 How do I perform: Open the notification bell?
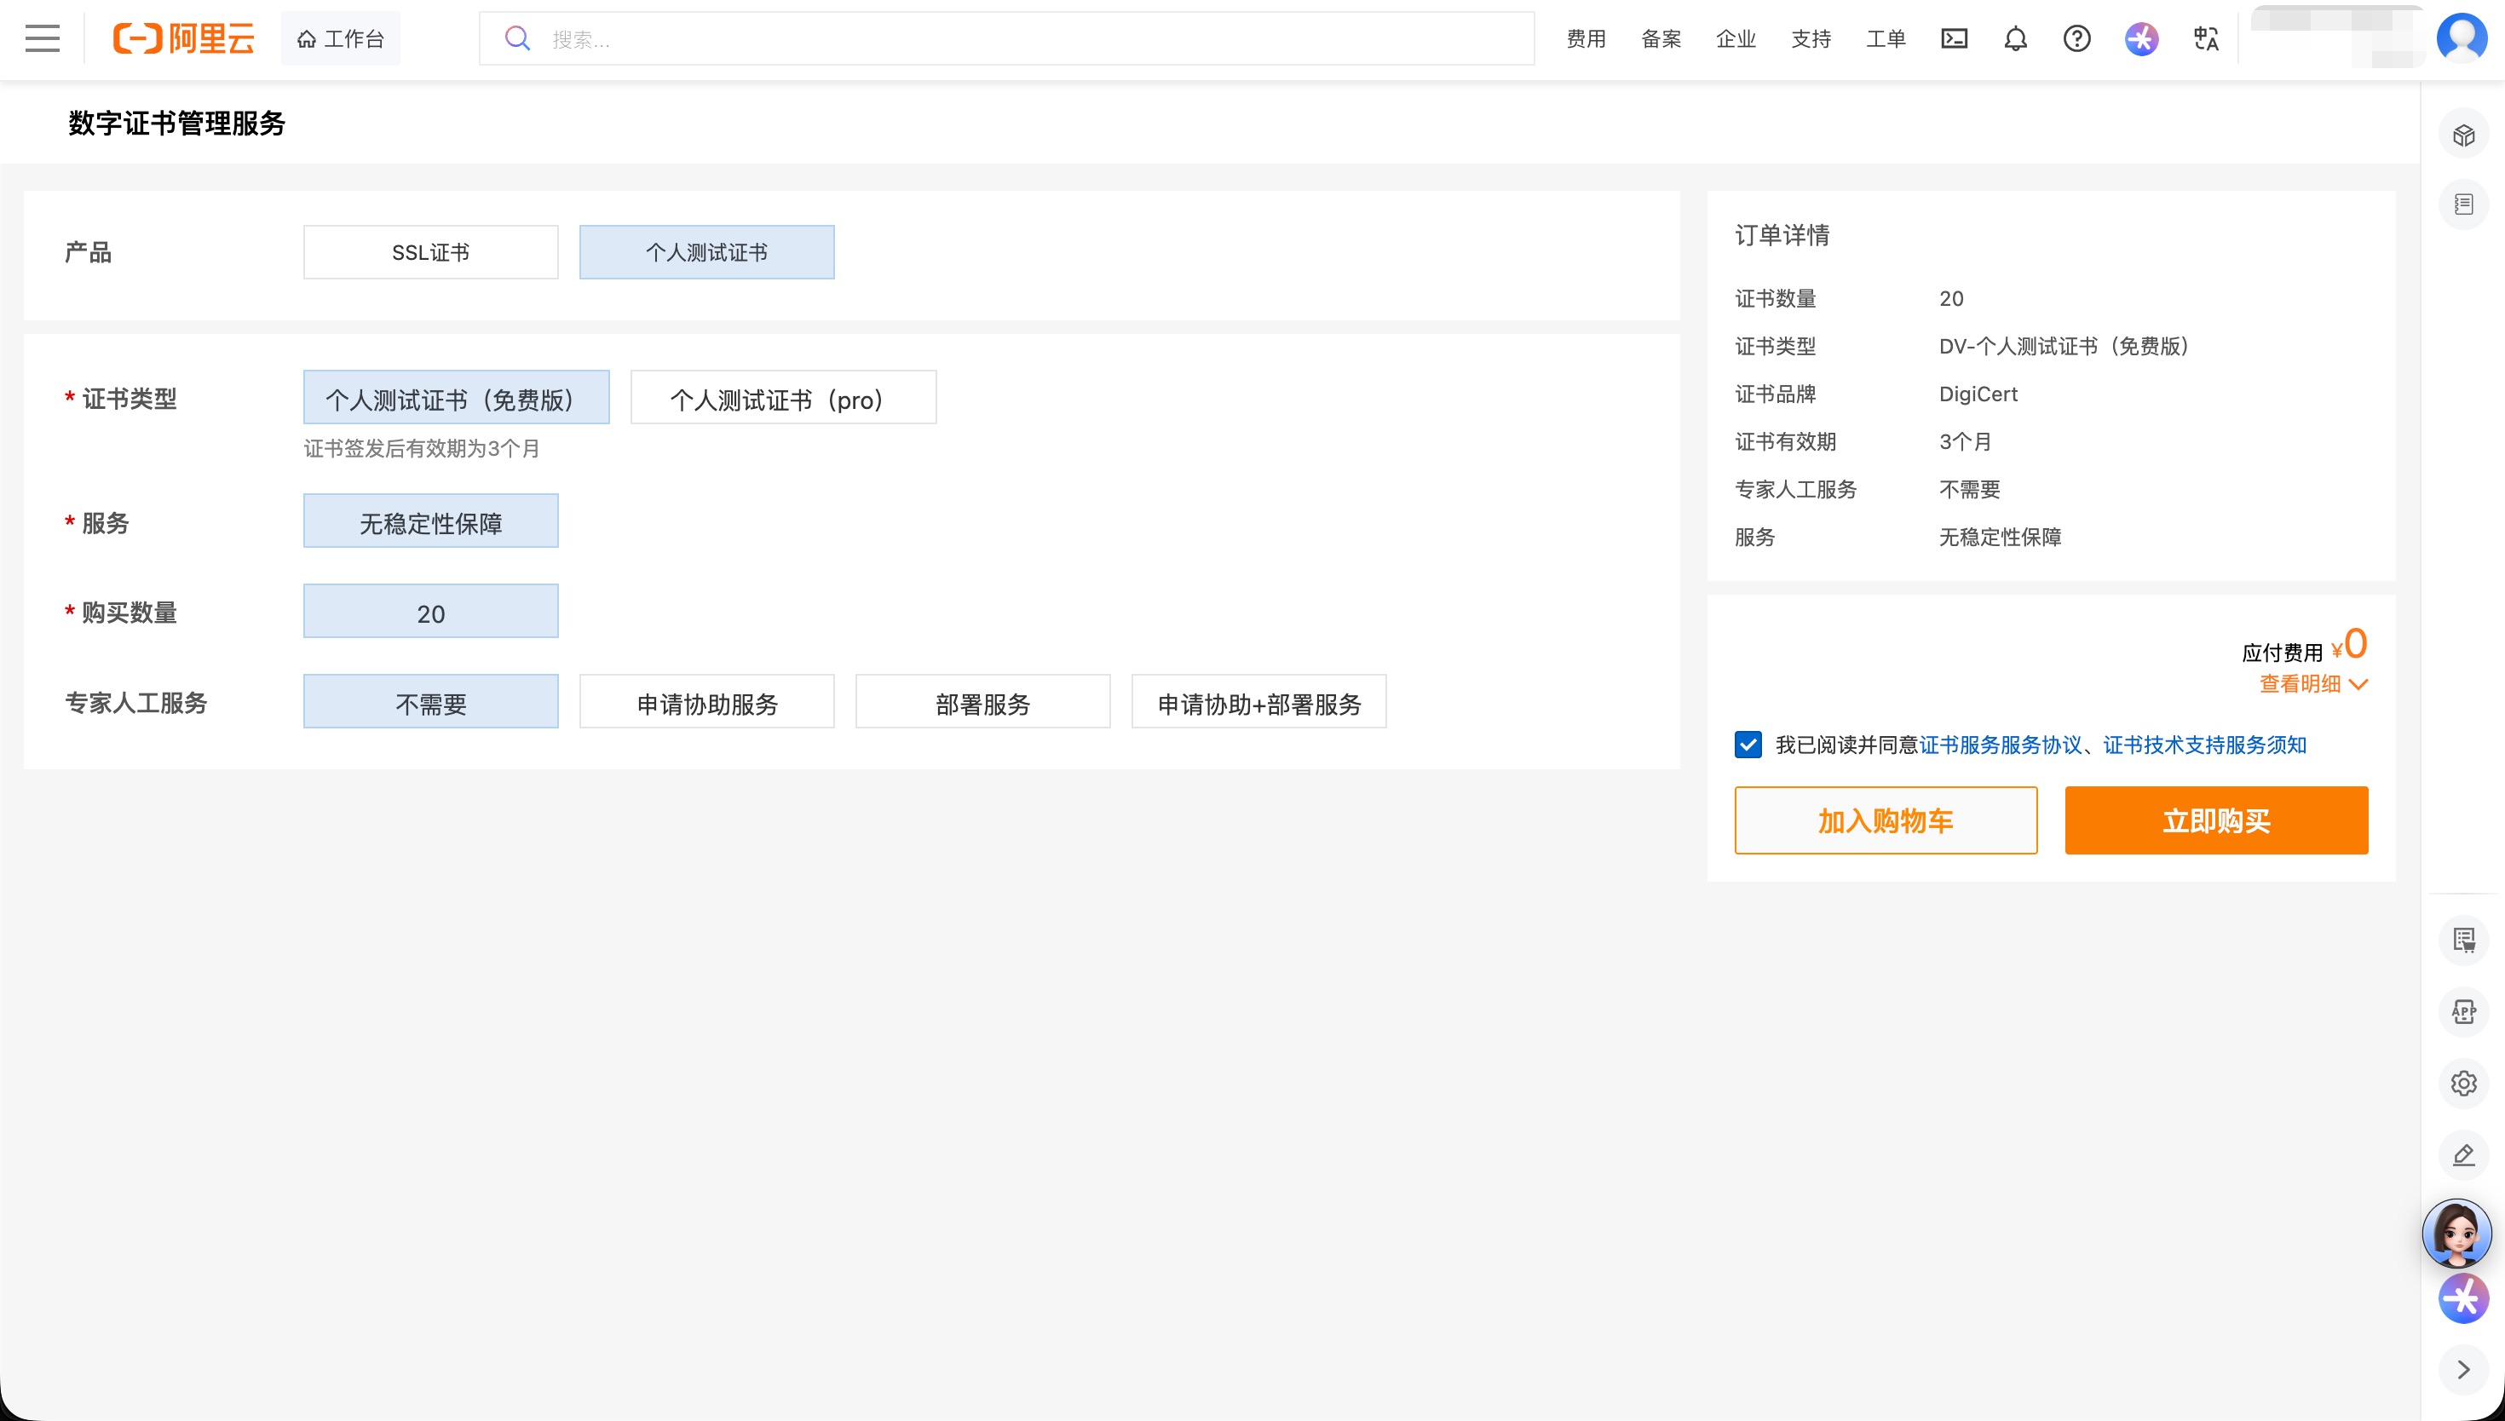2015,38
